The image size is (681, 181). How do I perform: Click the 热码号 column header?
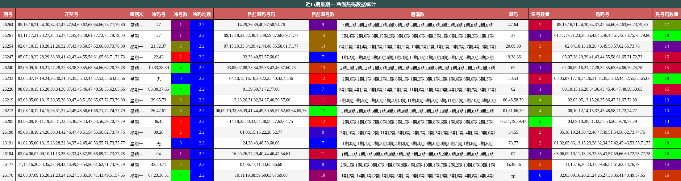point(602,14)
